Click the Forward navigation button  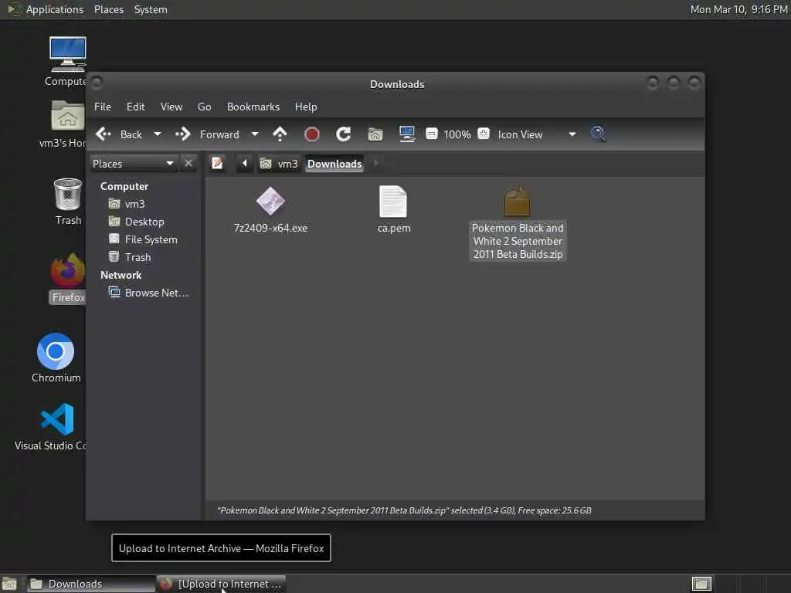click(207, 134)
